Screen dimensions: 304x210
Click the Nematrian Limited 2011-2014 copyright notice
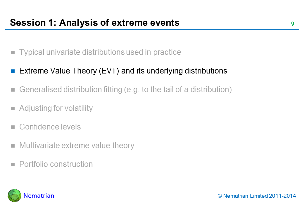coord(257,196)
